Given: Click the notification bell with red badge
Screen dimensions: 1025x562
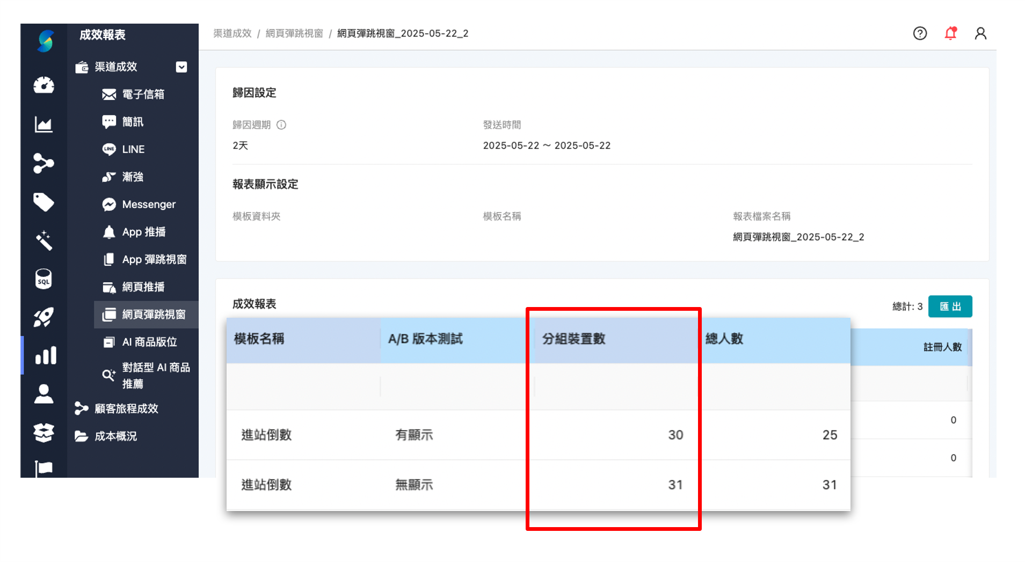Looking at the screenshot, I should (950, 33).
